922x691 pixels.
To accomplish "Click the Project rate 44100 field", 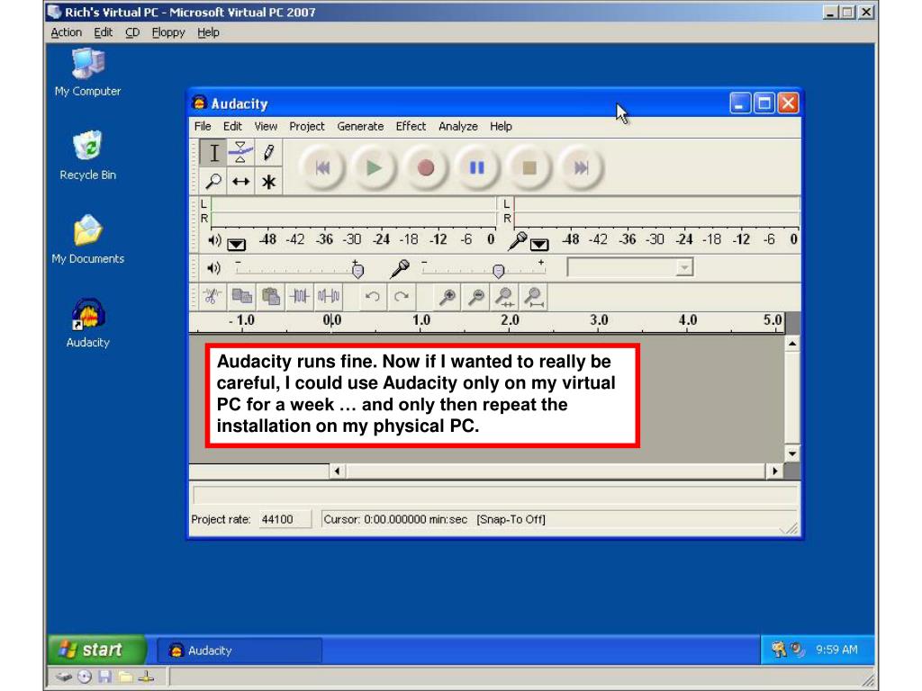I will pyautogui.click(x=285, y=519).
